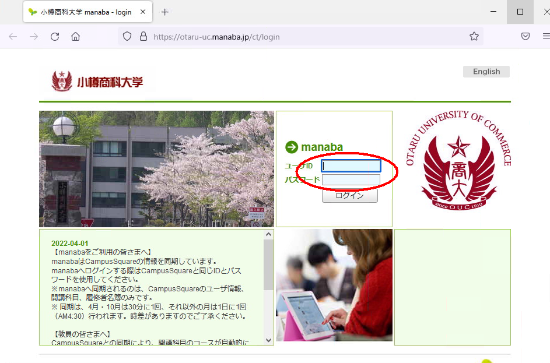Open the tracking protection shield icon

(x=127, y=37)
